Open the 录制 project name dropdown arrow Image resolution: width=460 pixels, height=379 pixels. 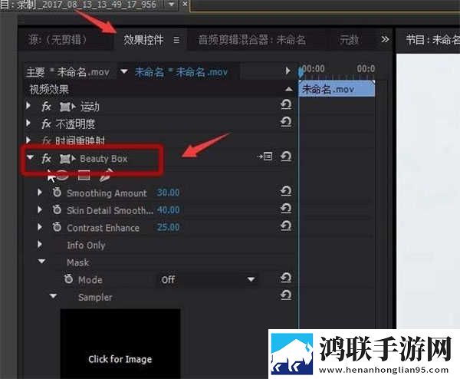[171, 4]
